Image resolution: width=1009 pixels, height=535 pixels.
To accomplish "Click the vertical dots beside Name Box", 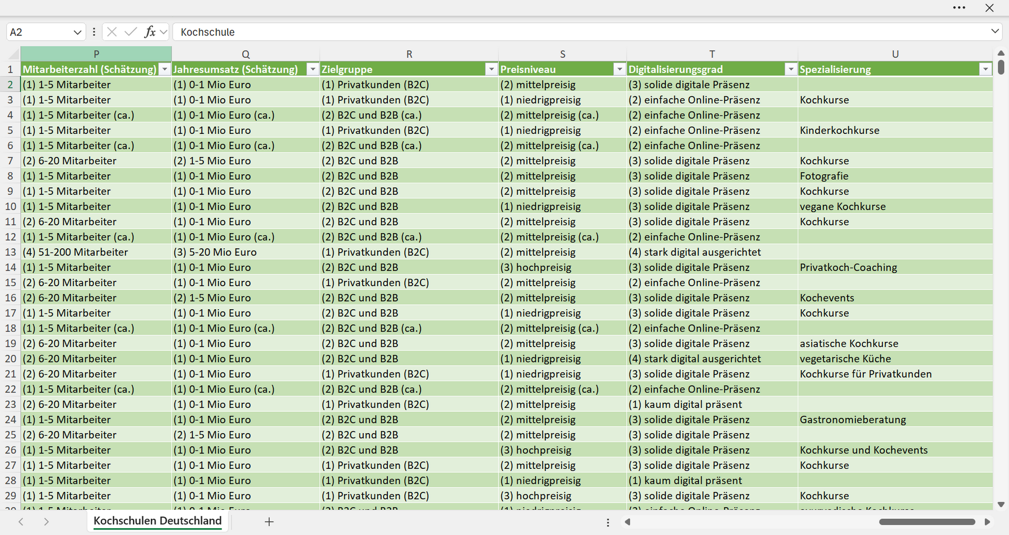I will [x=94, y=32].
